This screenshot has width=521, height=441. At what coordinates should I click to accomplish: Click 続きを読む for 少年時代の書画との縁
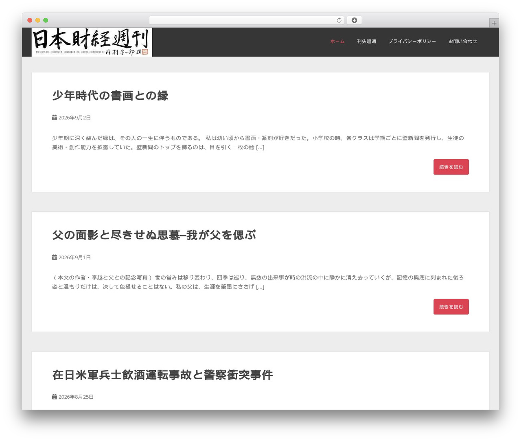[451, 167]
